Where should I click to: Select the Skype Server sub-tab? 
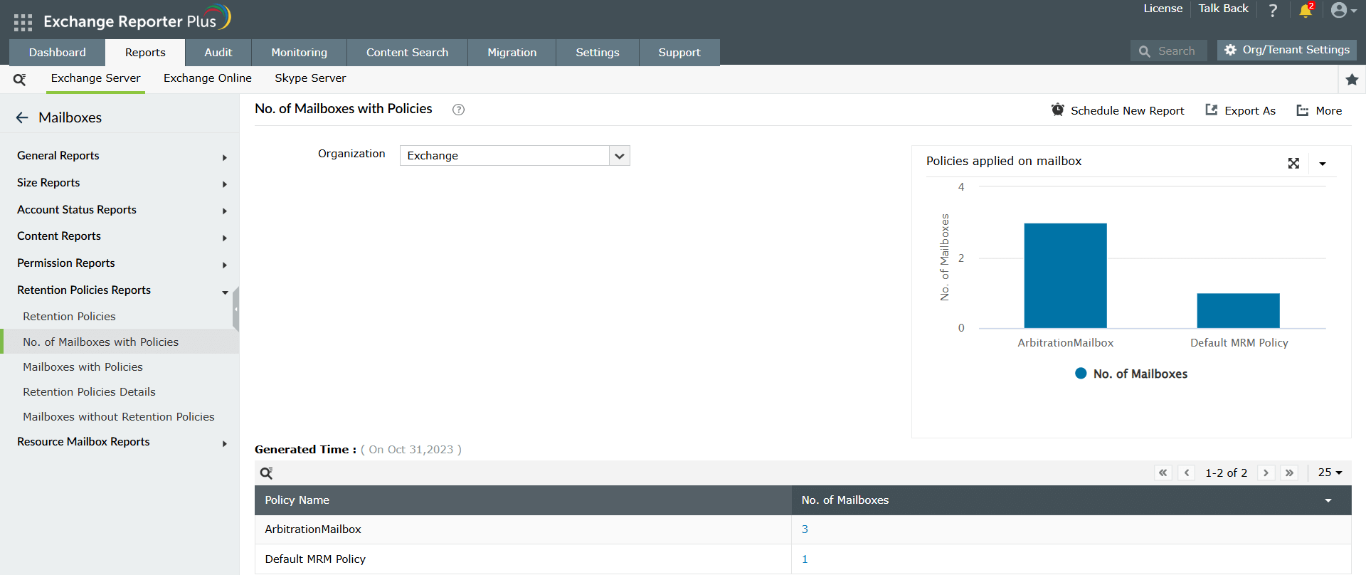[310, 78]
